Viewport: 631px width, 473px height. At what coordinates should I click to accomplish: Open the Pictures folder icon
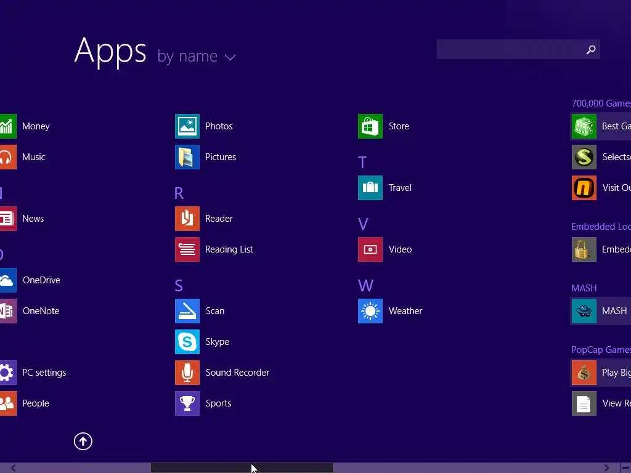pyautogui.click(x=187, y=157)
